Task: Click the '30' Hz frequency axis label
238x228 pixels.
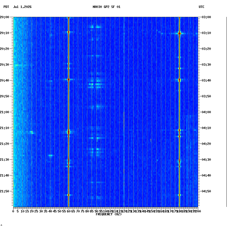Action: (x=41, y=211)
